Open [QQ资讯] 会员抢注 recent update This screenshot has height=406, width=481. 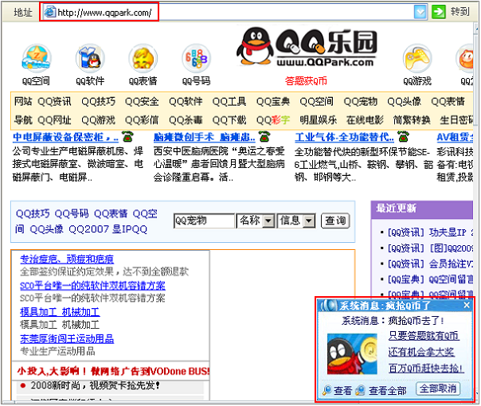pyautogui.click(x=430, y=264)
